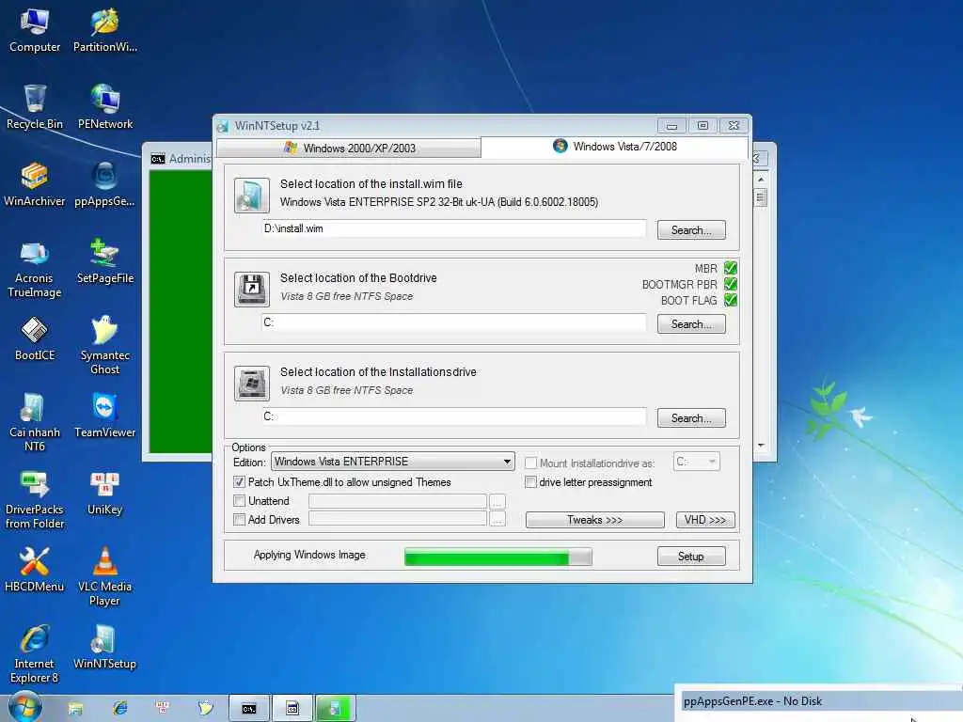The width and height of the screenshot is (963, 722).
Task: Click scroll-up arrow in the Administrator window
Action: 761,180
